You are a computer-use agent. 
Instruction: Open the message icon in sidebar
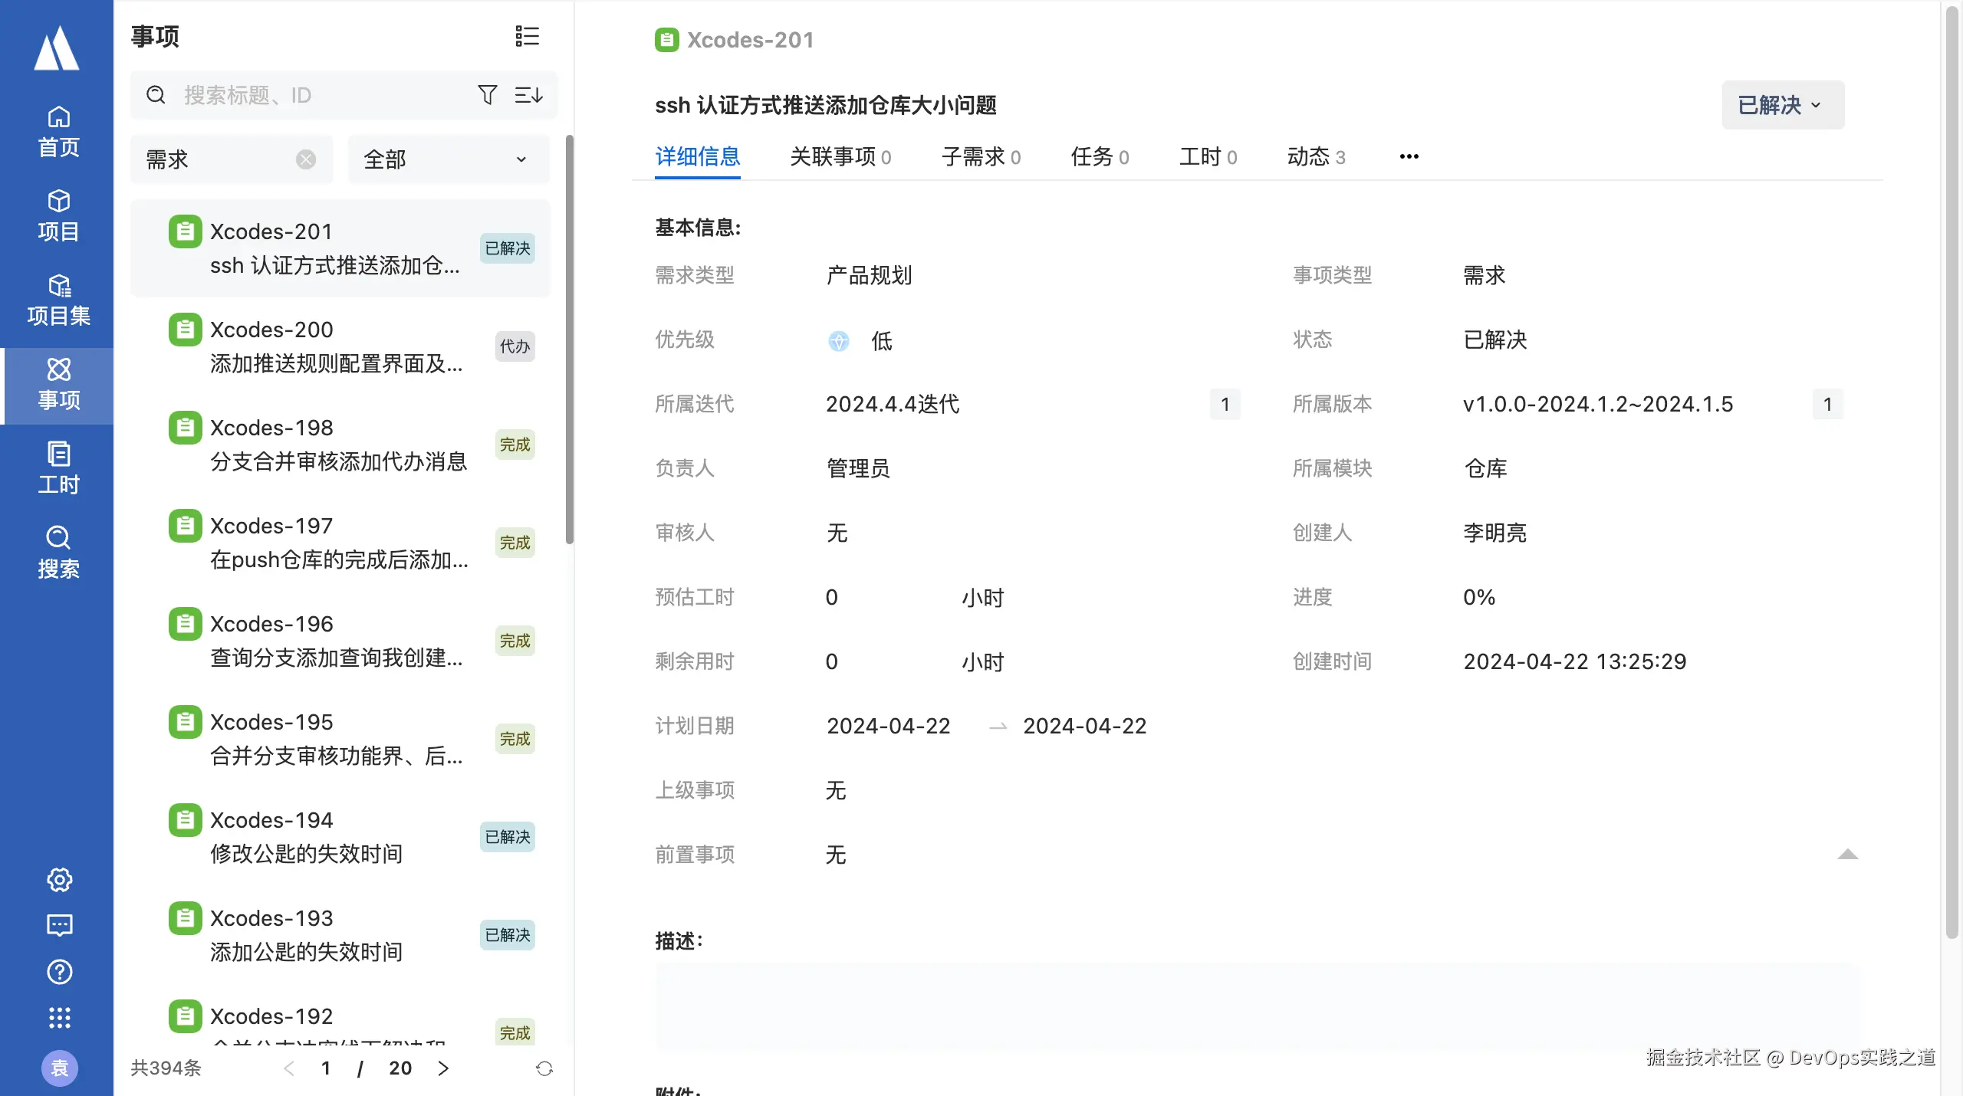59,925
